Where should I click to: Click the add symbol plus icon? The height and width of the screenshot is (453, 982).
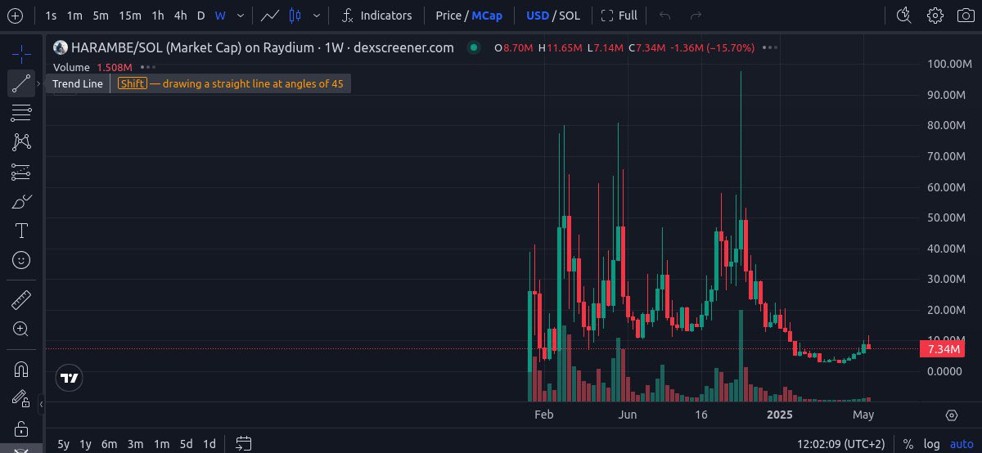tap(15, 16)
